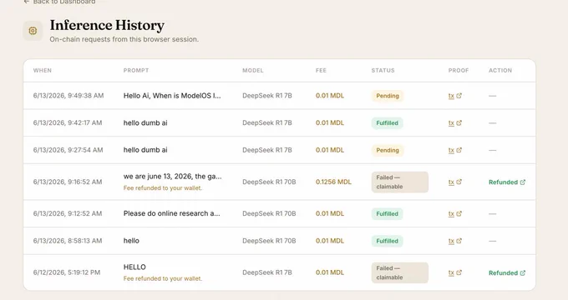Click proof external-link icon in 5:19:12 PM row
568x300 pixels.
pyautogui.click(x=459, y=272)
